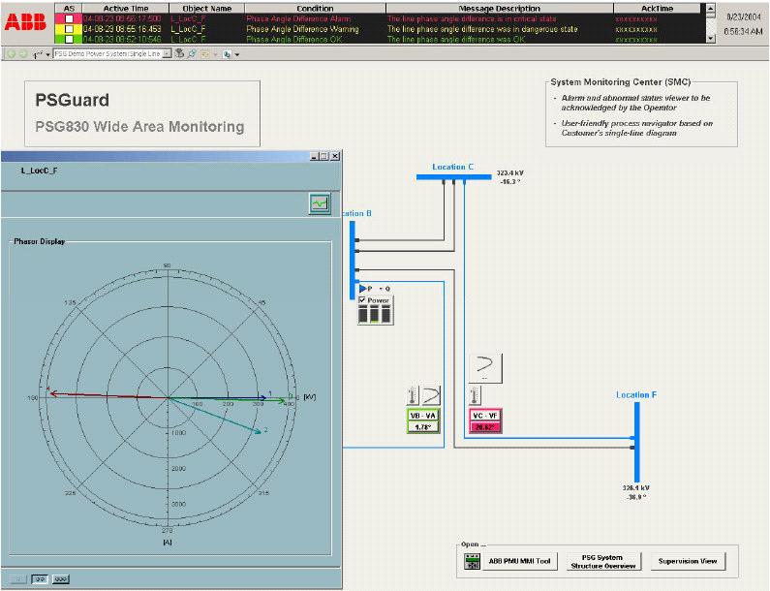Click the date 8/23/2004 display
Viewport: 770px width, 591px height.
click(744, 16)
